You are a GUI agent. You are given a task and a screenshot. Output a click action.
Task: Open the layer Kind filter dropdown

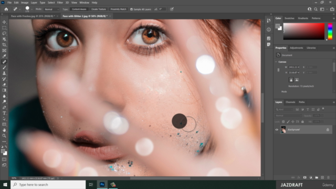click(x=284, y=110)
